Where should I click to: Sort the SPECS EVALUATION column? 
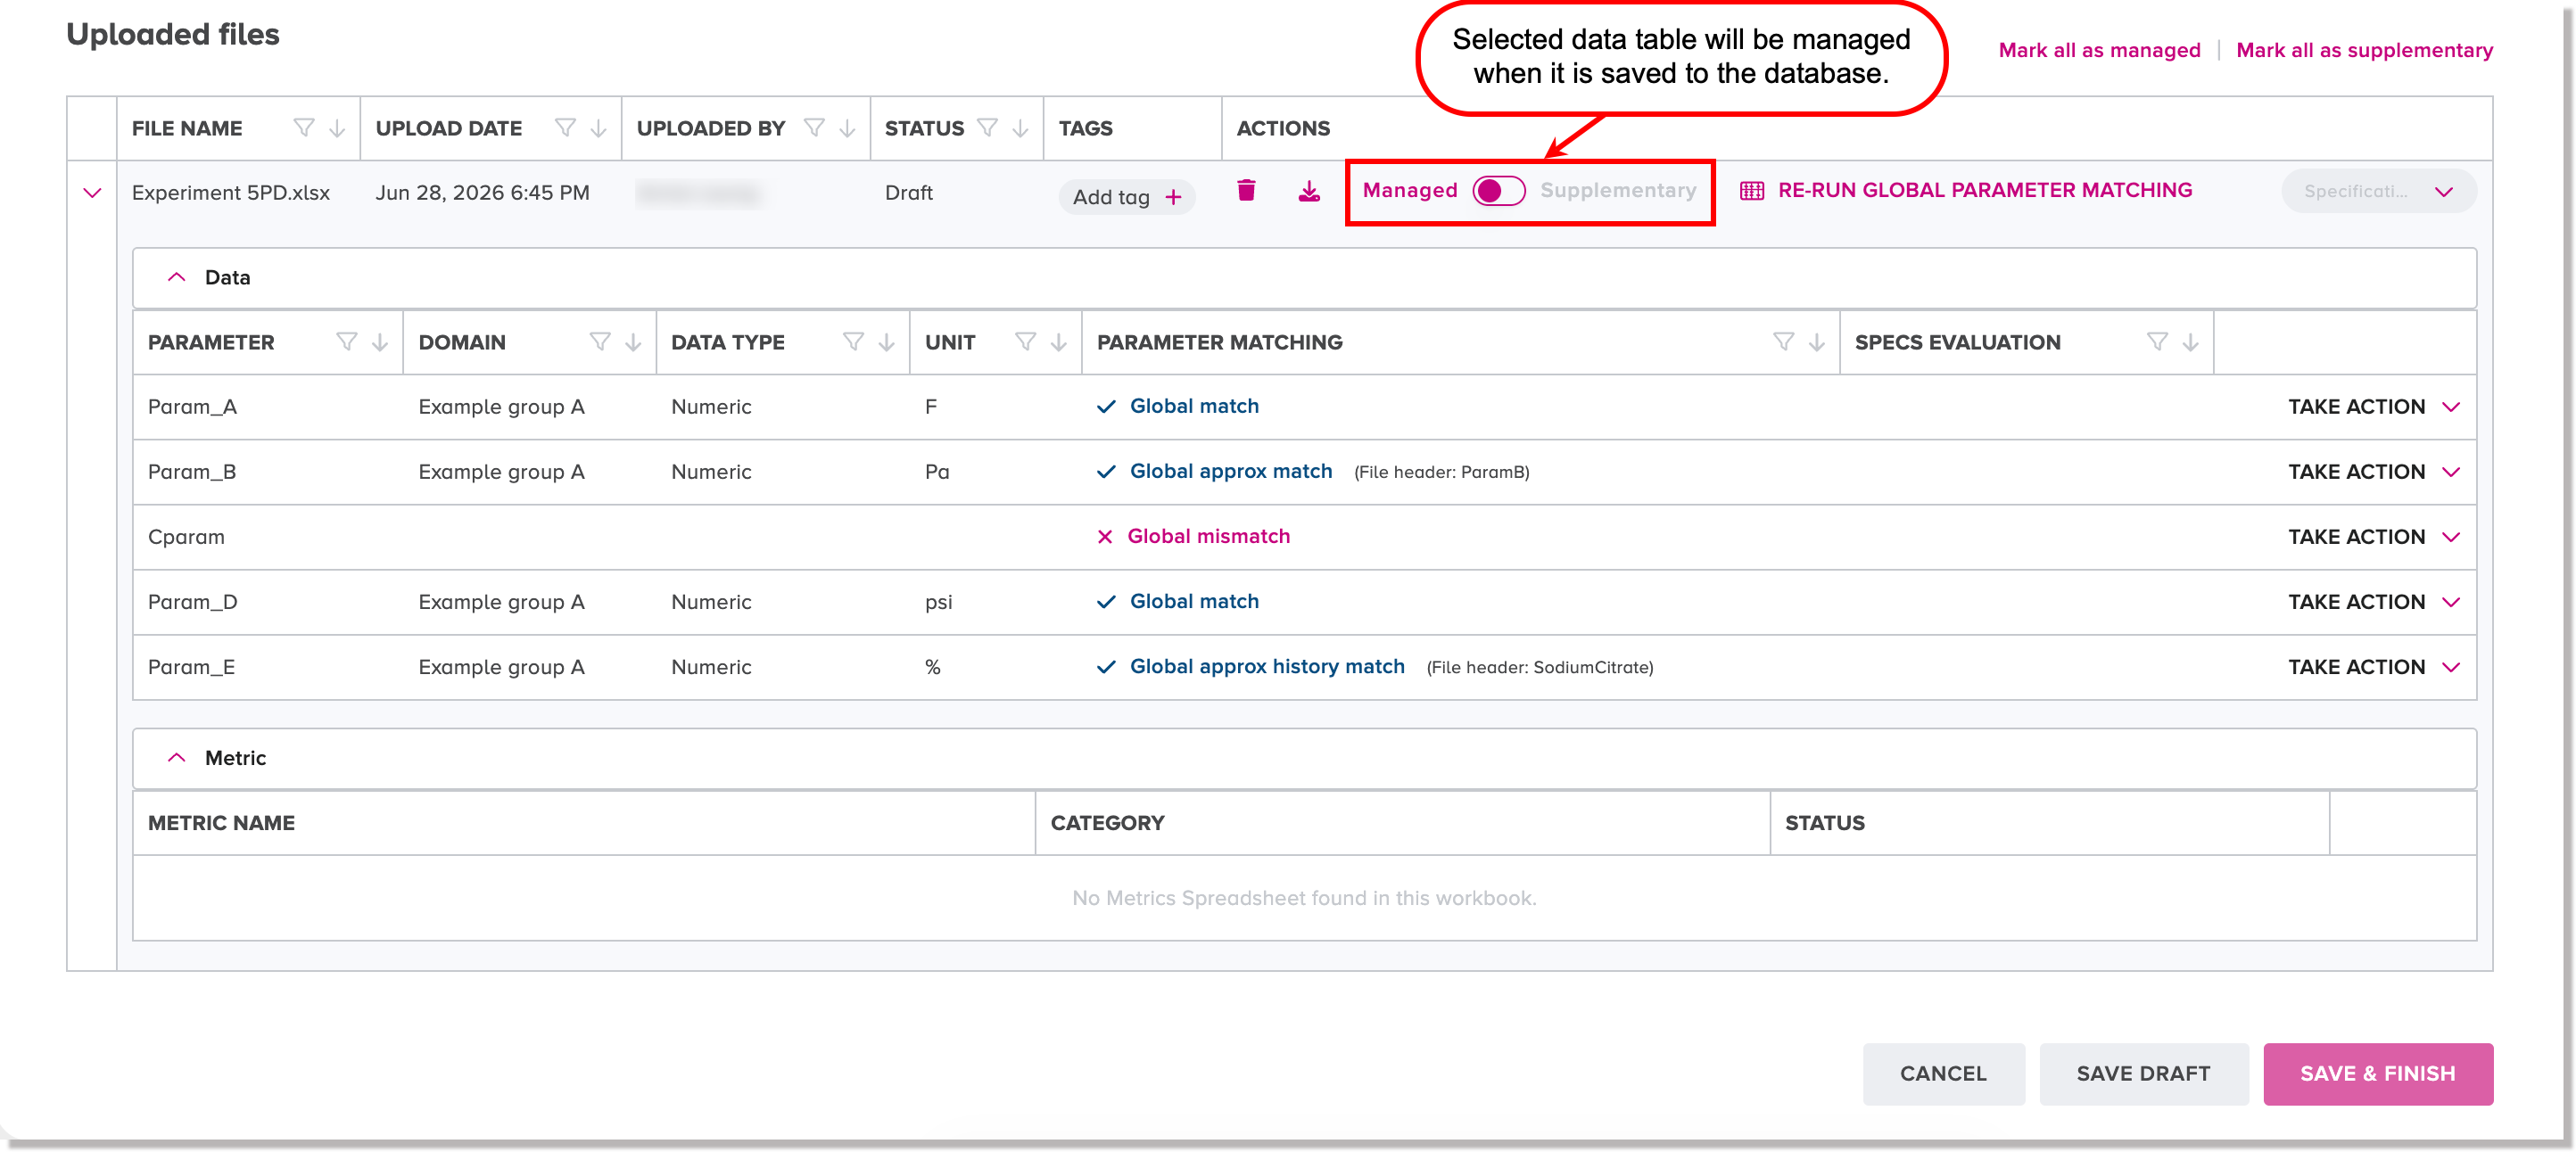(2190, 342)
